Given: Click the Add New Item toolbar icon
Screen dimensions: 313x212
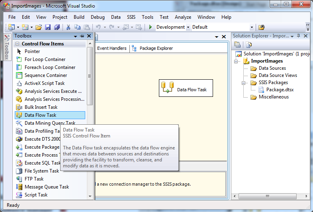Looking at the screenshot, I should click(x=25, y=27).
